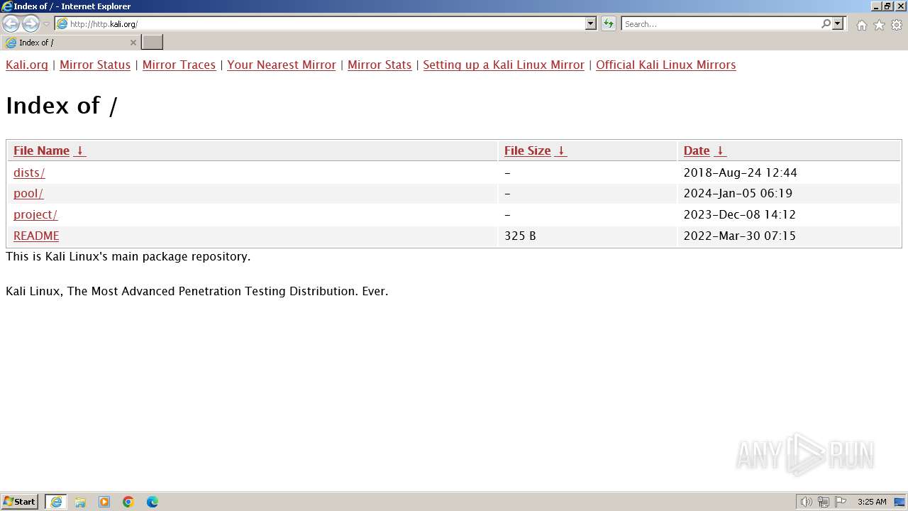Viewport: 908px width, 511px height.
Task: Click the date '2018-Aug-24 12:44'
Action: click(x=741, y=172)
